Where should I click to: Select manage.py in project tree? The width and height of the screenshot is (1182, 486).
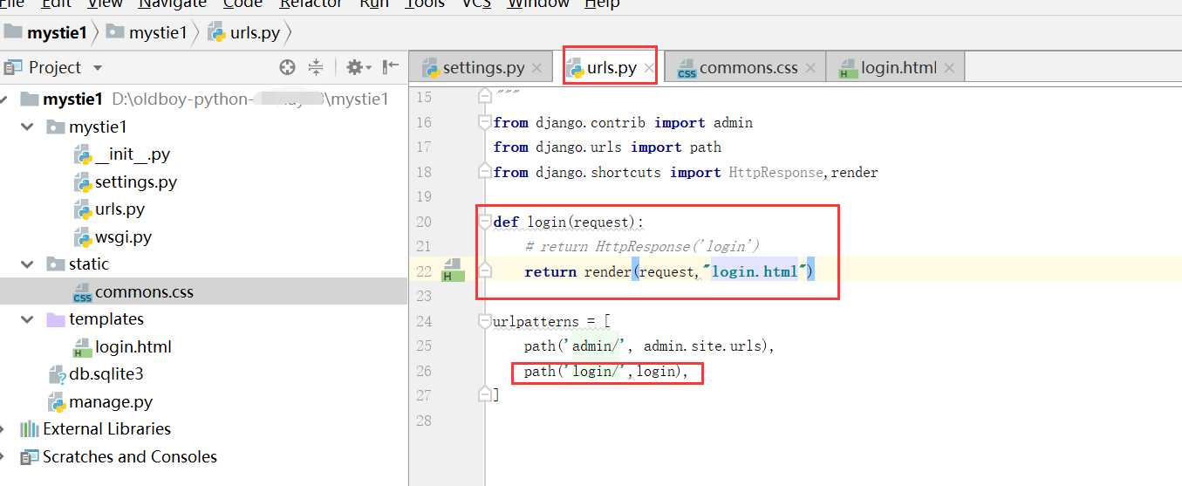[x=100, y=401]
